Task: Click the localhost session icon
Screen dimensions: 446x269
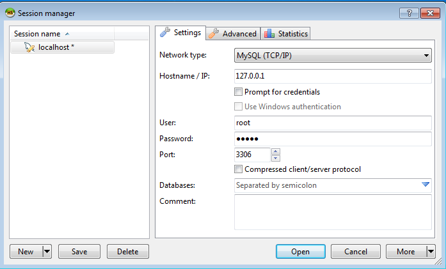Action: coord(29,47)
